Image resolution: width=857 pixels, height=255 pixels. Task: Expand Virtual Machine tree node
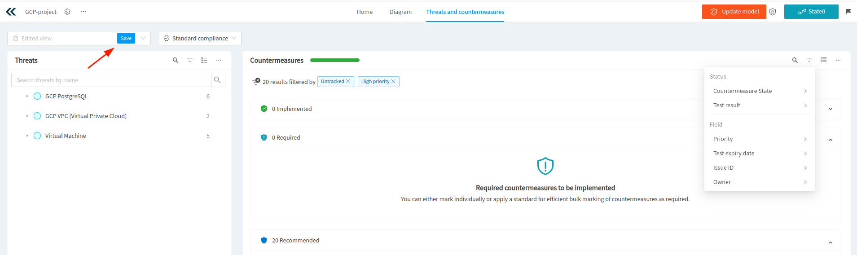pos(27,136)
